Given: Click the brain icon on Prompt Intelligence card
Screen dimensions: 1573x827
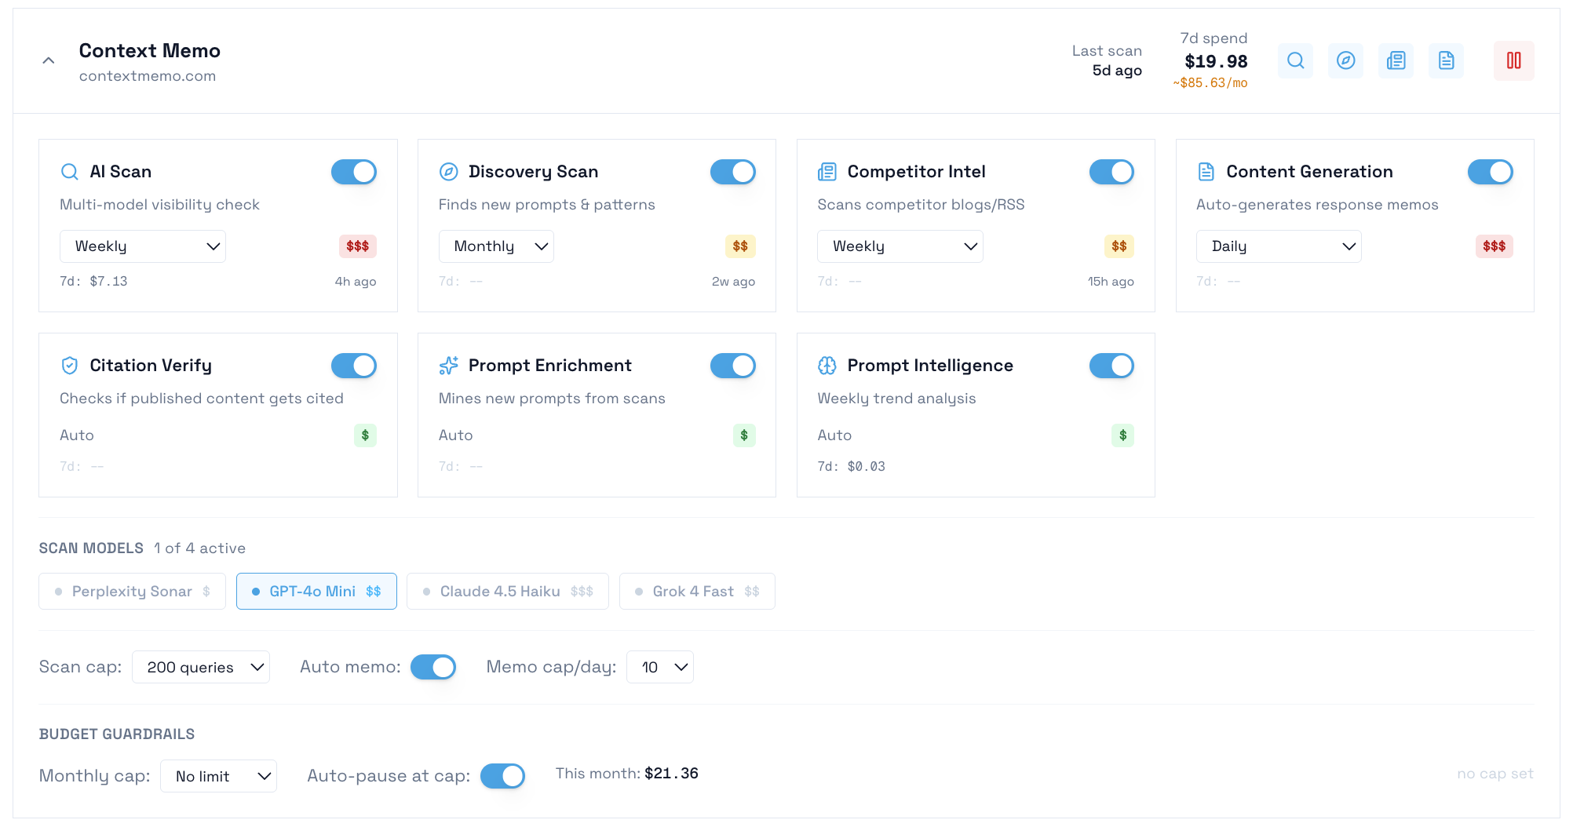Looking at the screenshot, I should (827, 365).
